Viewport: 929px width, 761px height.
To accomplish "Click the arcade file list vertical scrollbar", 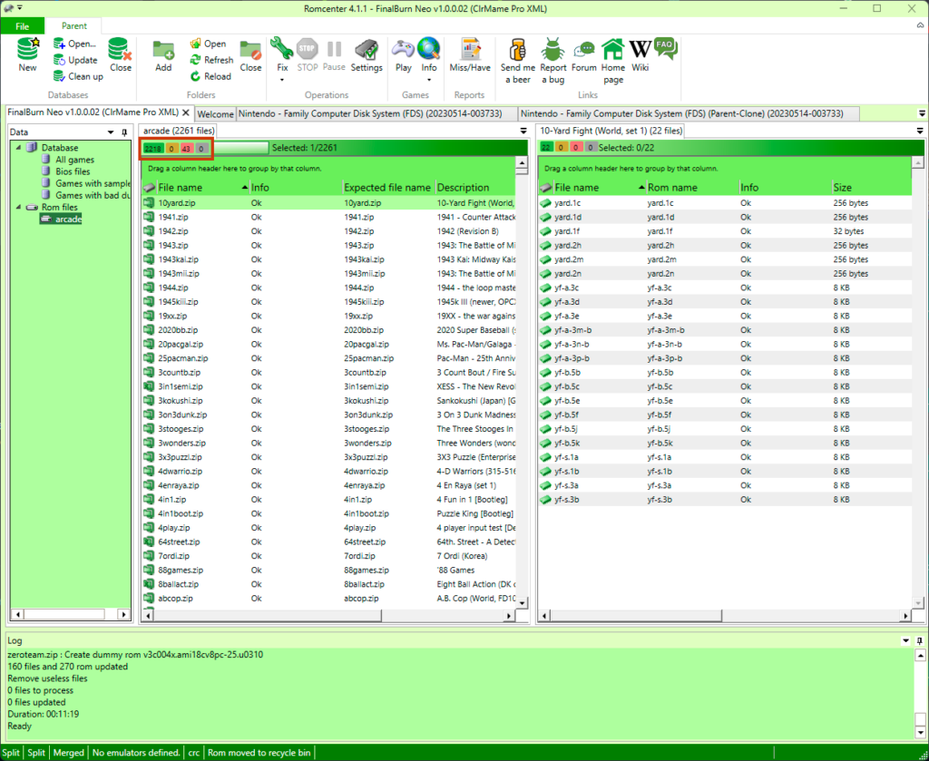I will pyautogui.click(x=522, y=383).
